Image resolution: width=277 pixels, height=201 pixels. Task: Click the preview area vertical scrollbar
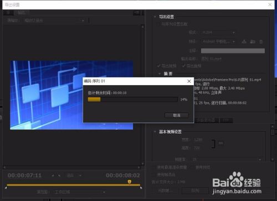pyautogui.click(x=142, y=95)
